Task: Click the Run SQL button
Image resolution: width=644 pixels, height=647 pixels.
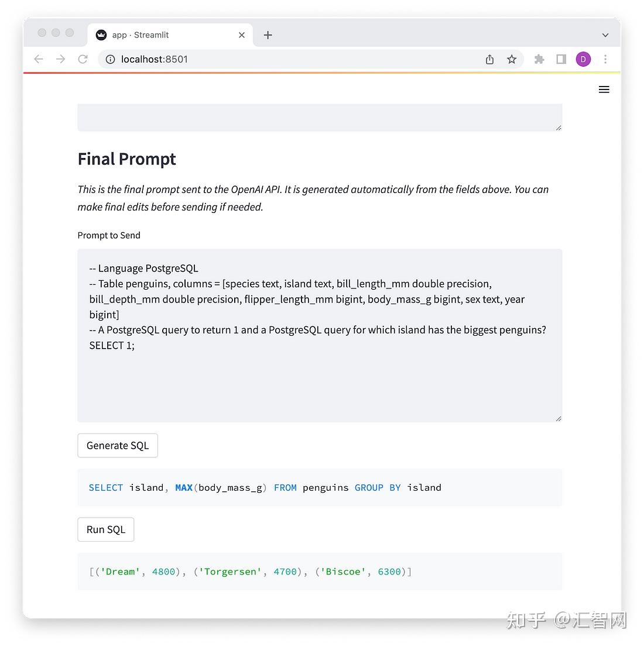Action: coord(106,530)
